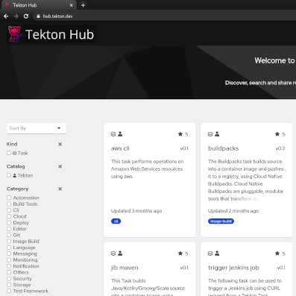Click the task kind icon on buildpacks card
This screenshot has width=296, height=296.
(x=210, y=134)
